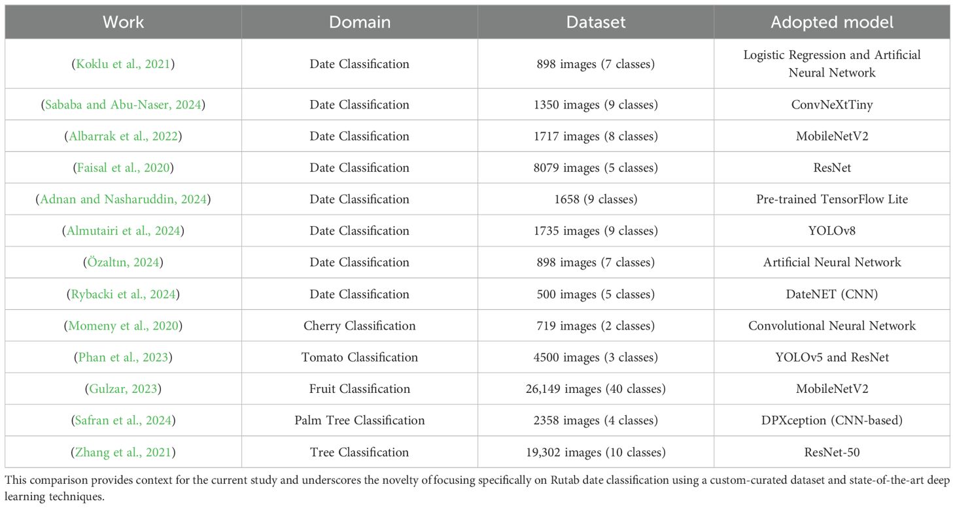Image resolution: width=955 pixels, height=508 pixels.
Task: Open the Gulzar, 2023 citation link
Action: coord(123,388)
